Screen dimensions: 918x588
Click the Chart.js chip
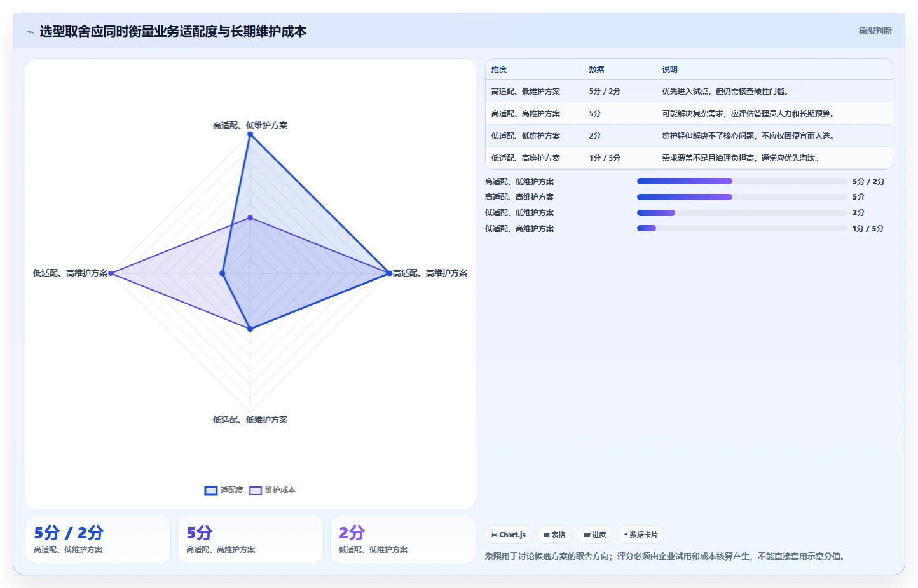509,535
